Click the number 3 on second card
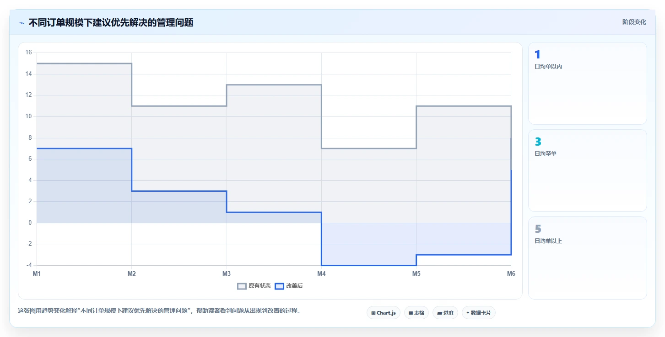 538,142
